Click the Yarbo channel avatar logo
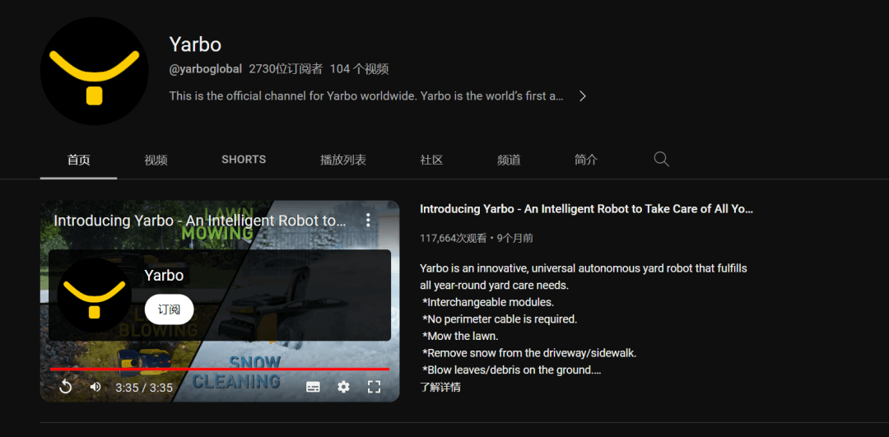The image size is (889, 437). pyautogui.click(x=94, y=72)
